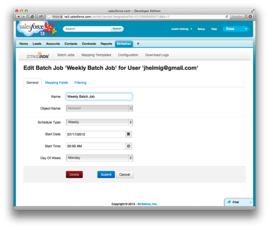The image size is (269, 229).
Task: Select the General tab
Action: 32,82
